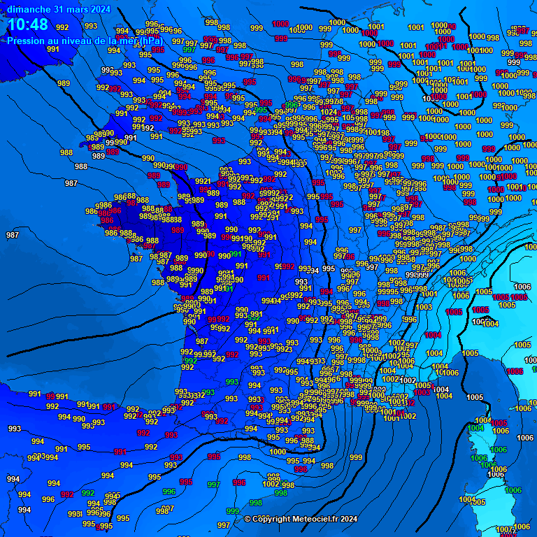This screenshot has height=537, width=537.
Task: Click the isolated yellow 999 over the Mediterranean
Action: click(356, 457)
